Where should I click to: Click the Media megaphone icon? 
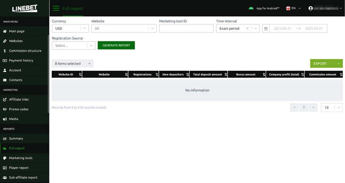point(5,119)
